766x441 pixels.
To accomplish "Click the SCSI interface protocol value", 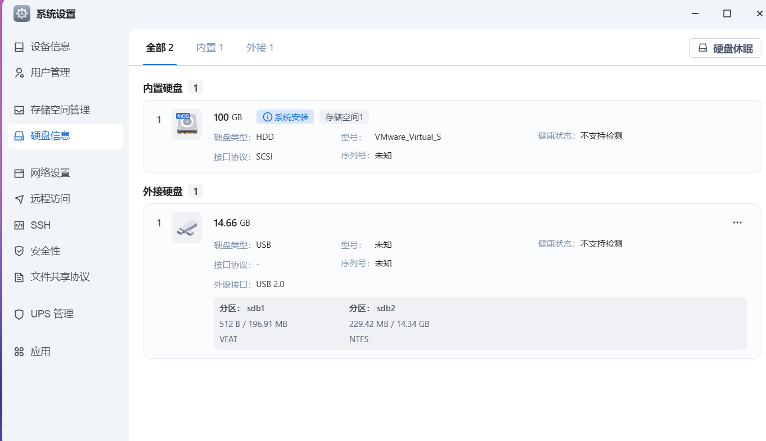I will [x=264, y=157].
